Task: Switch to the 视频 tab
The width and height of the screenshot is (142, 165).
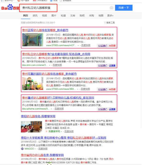Action: click(x=44, y=16)
